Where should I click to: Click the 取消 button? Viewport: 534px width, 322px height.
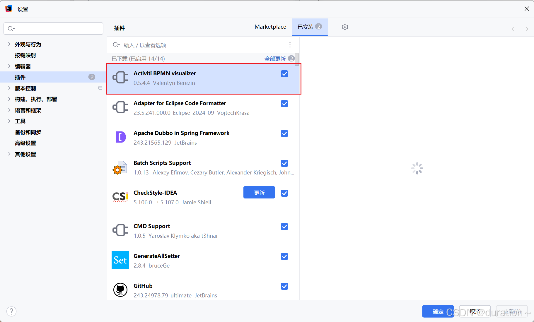click(x=475, y=311)
